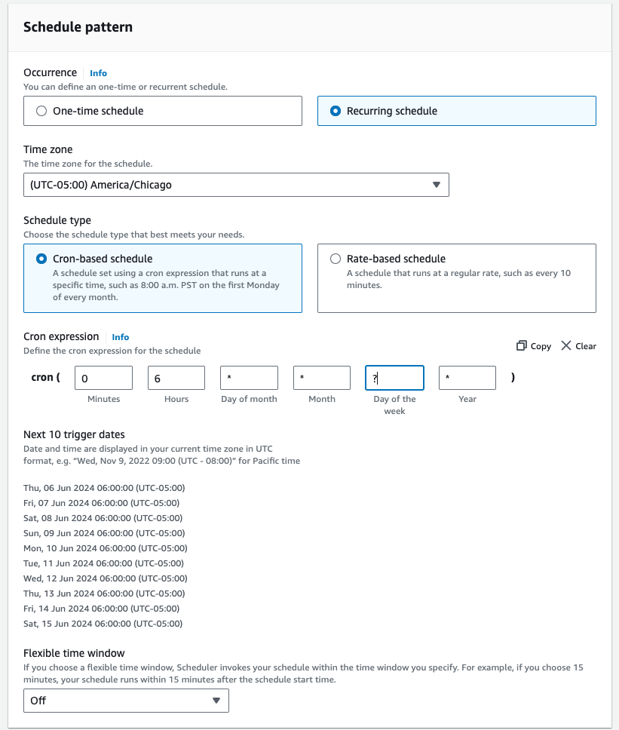Focus the Day of the week field
The height and width of the screenshot is (730, 619).
pyautogui.click(x=394, y=377)
